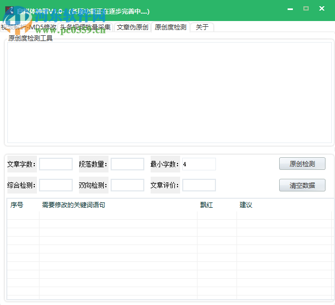Screen dimensions: 335x305
Task: Click the 清空数据 button
Action: (x=302, y=185)
